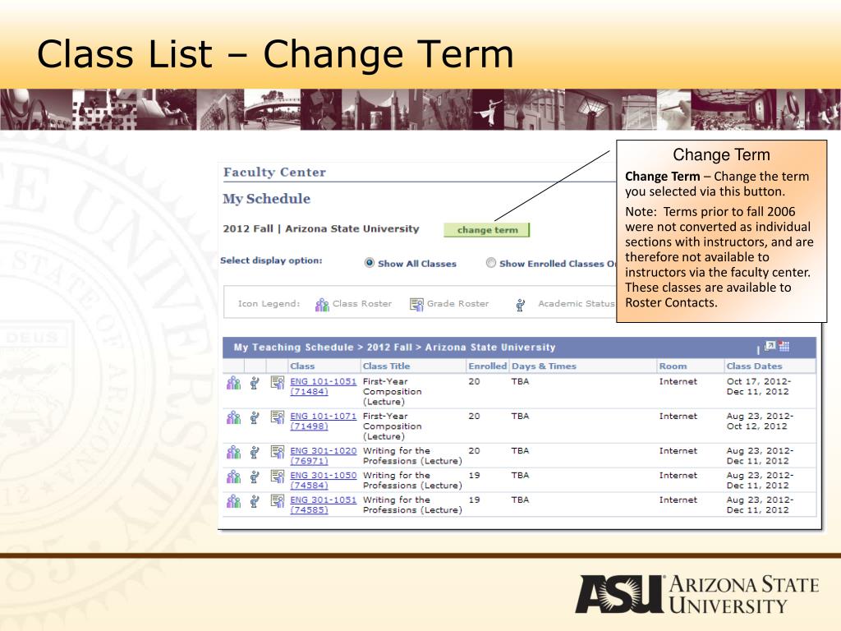Click the Academic Status legend icon
This screenshot has width=841, height=631.
click(520, 305)
